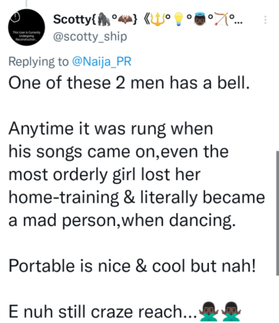
Task: Select the light bulb emoji in name
Action: click(178, 19)
